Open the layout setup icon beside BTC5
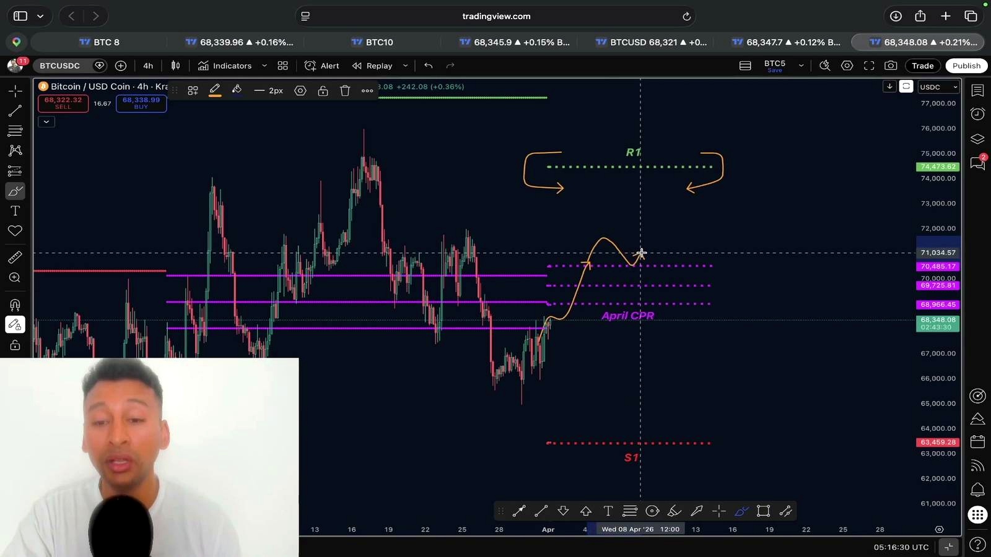The height and width of the screenshot is (557, 991). 745,66
